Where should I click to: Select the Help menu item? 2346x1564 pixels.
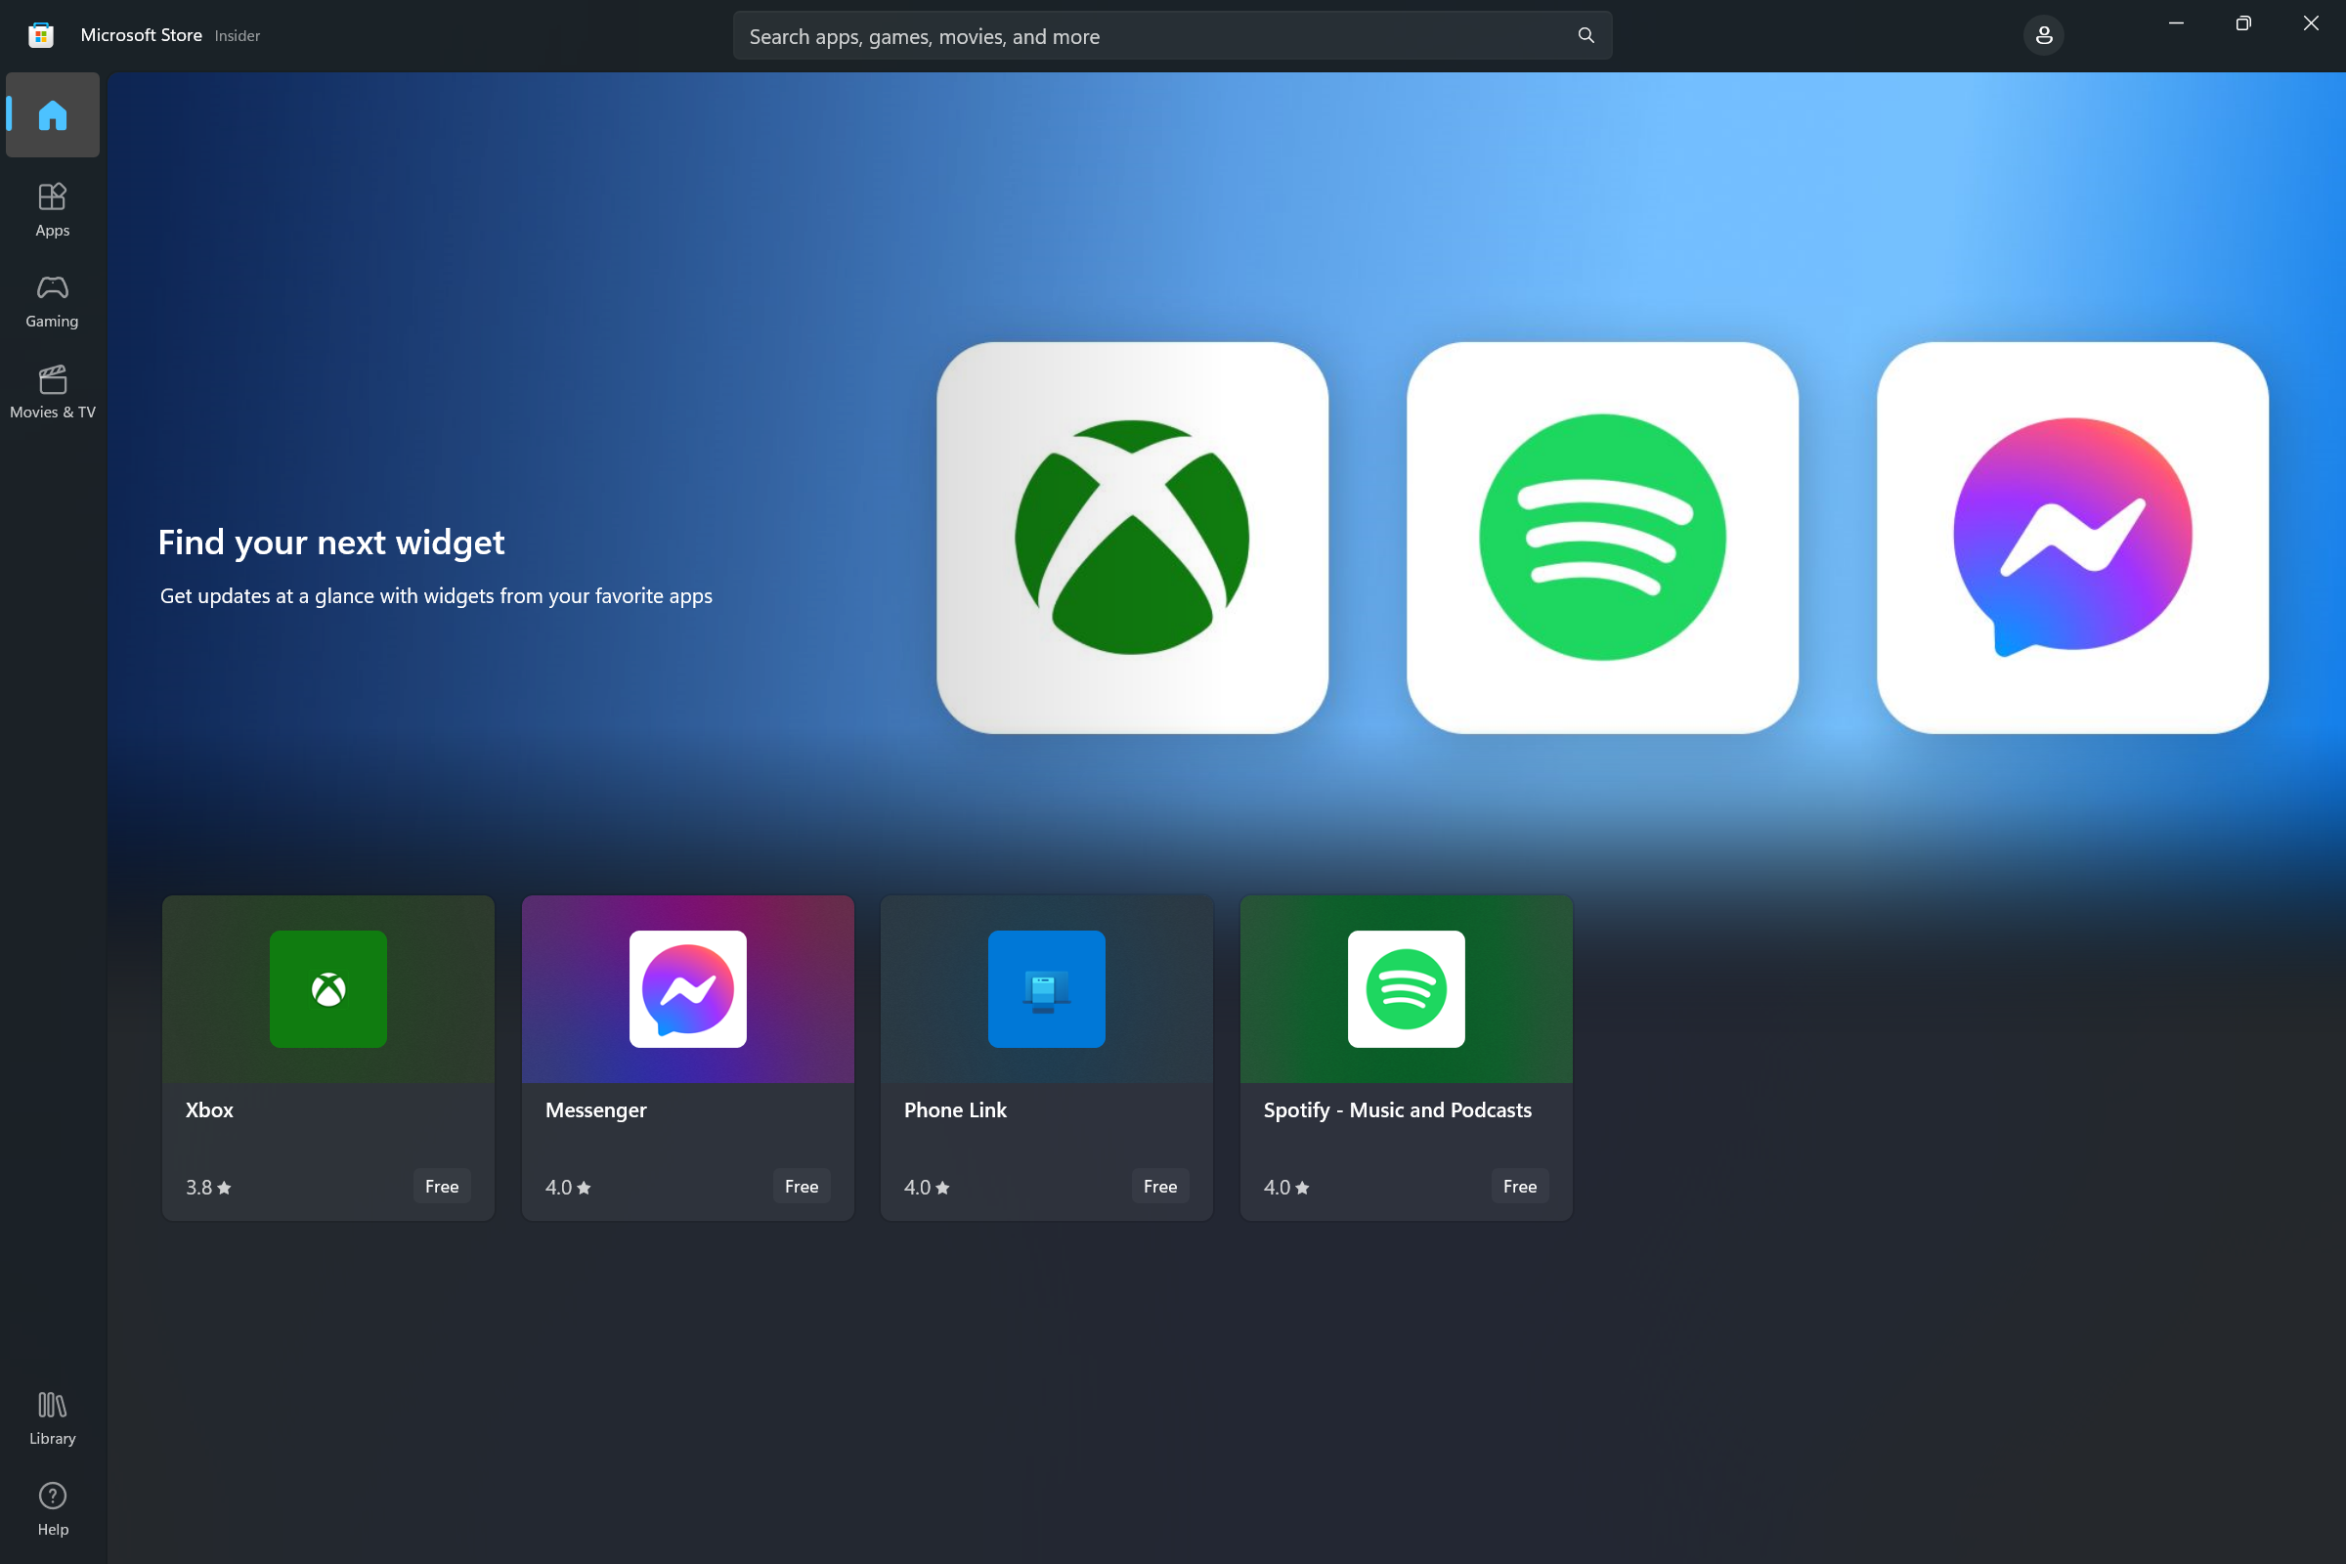tap(53, 1508)
